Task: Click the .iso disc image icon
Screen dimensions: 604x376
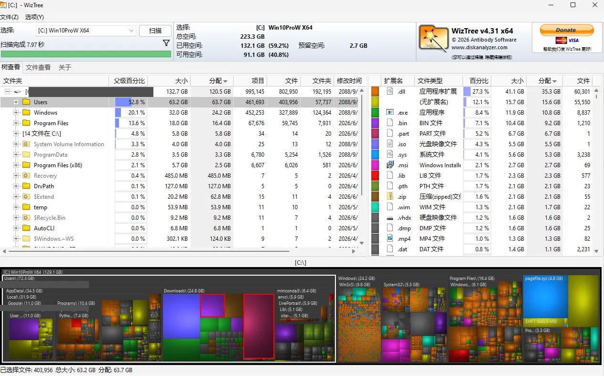Action: (x=389, y=144)
